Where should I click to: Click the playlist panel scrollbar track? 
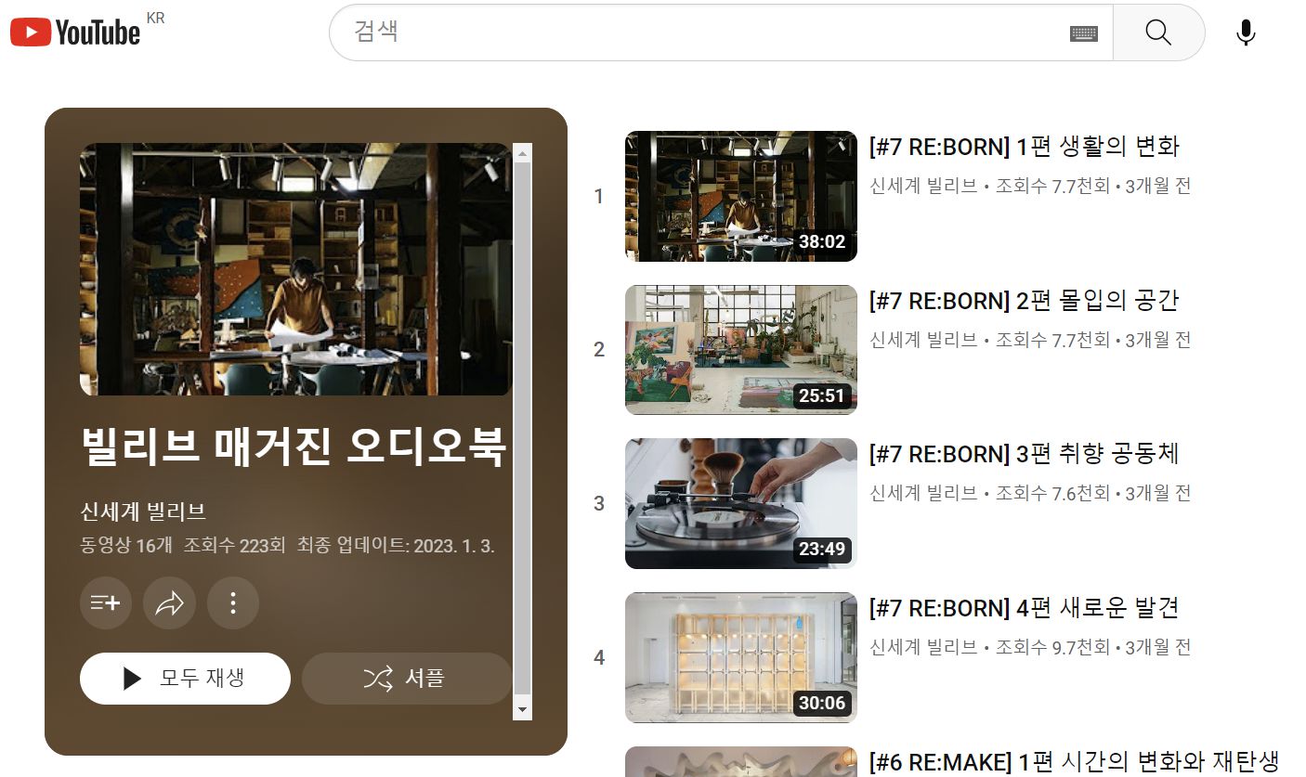coord(522,432)
